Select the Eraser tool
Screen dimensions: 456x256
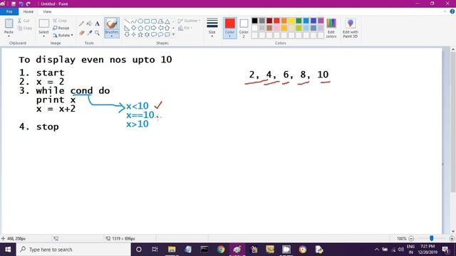(81, 33)
